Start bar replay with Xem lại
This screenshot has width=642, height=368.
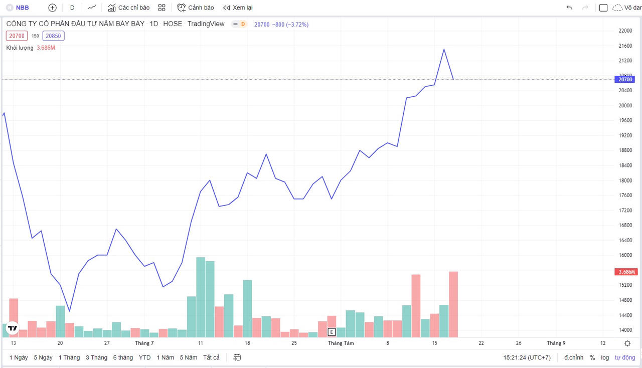238,8
